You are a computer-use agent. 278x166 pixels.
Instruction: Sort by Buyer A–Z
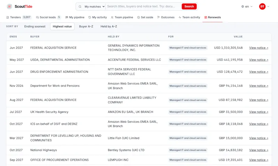point(86,26)
